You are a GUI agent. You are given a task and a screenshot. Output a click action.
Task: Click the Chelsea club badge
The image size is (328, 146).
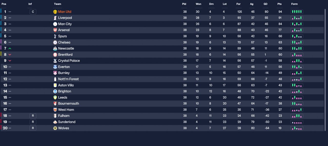(x=55, y=42)
